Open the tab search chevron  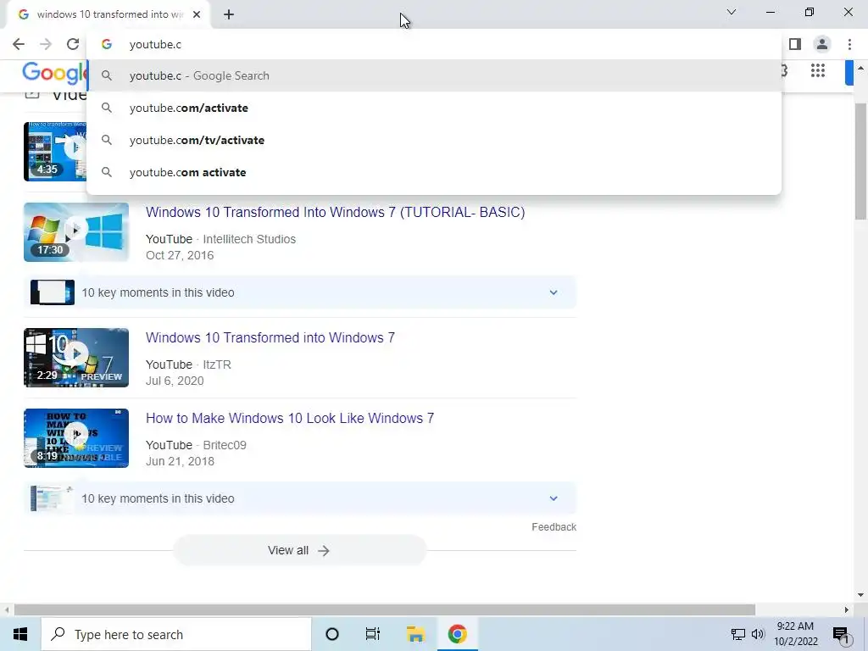(732, 12)
